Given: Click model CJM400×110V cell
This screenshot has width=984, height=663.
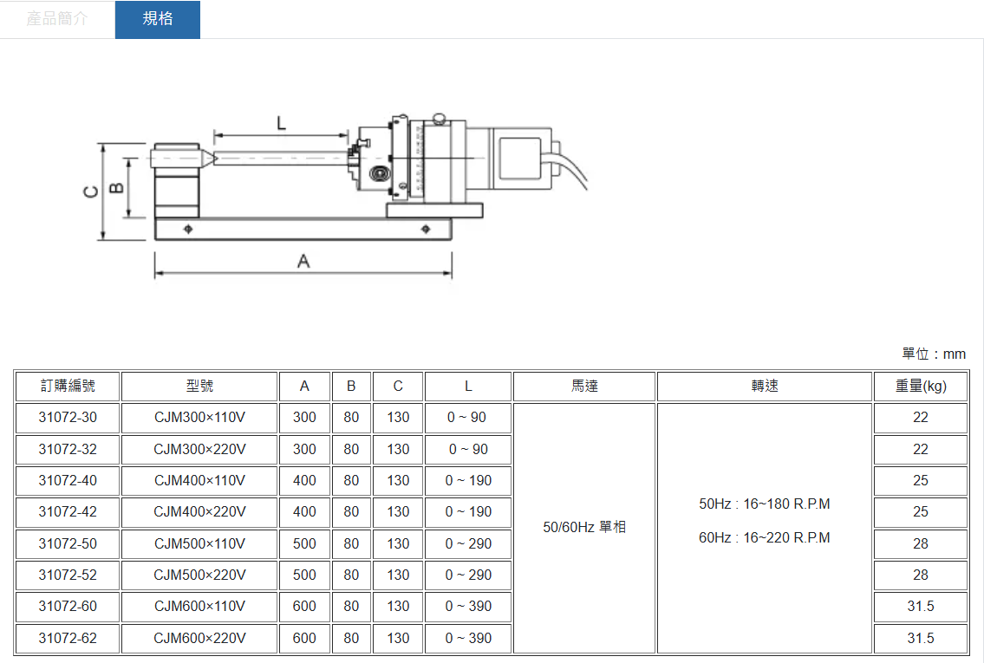Looking at the screenshot, I should click(x=199, y=481).
